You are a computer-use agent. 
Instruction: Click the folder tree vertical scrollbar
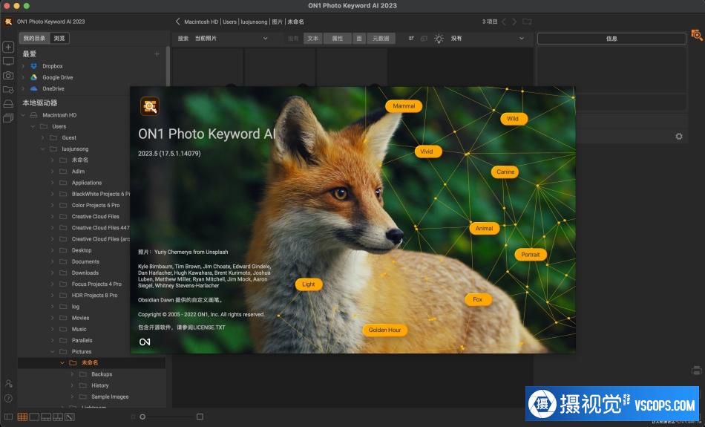point(168,67)
